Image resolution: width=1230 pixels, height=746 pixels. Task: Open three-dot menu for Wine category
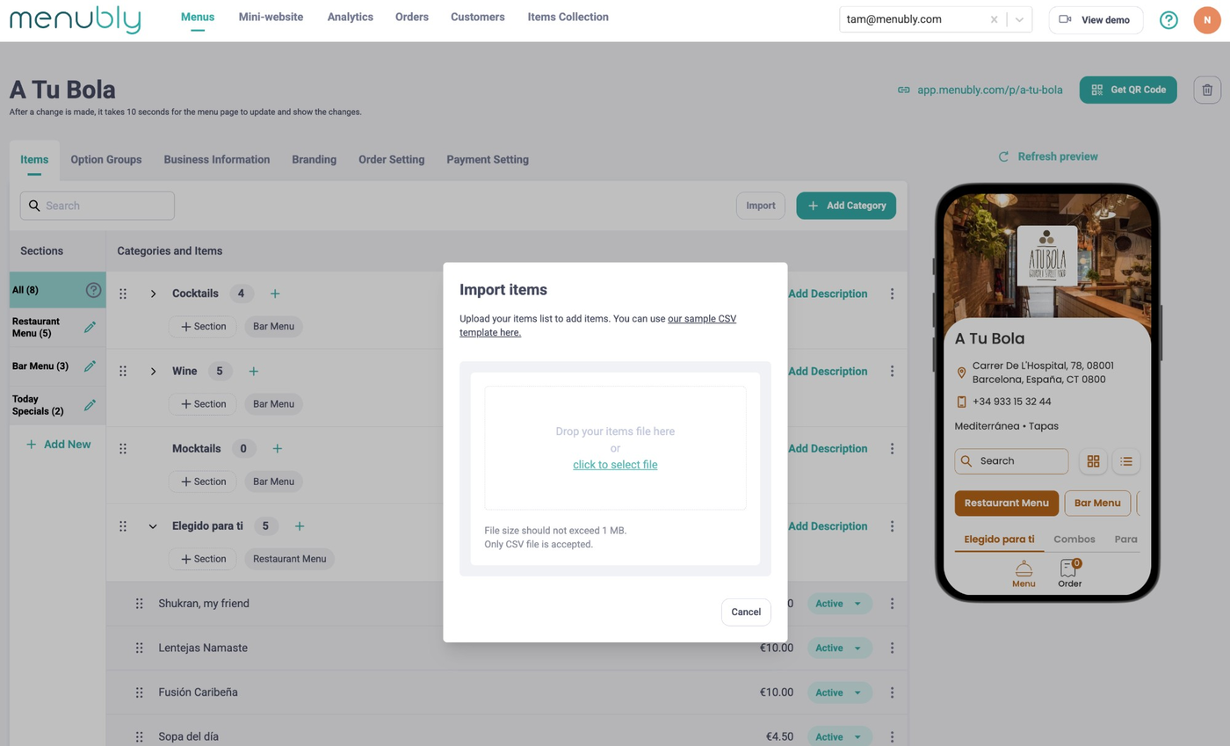(x=892, y=371)
